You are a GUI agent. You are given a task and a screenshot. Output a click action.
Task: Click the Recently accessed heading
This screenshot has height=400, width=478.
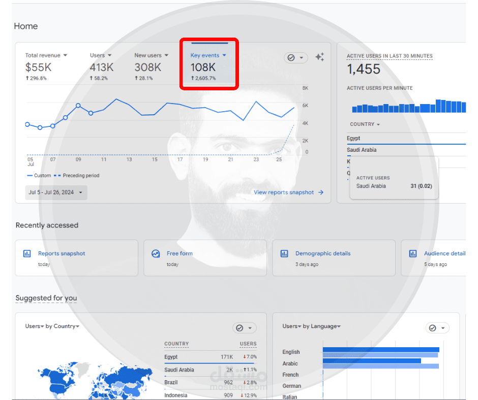click(47, 225)
